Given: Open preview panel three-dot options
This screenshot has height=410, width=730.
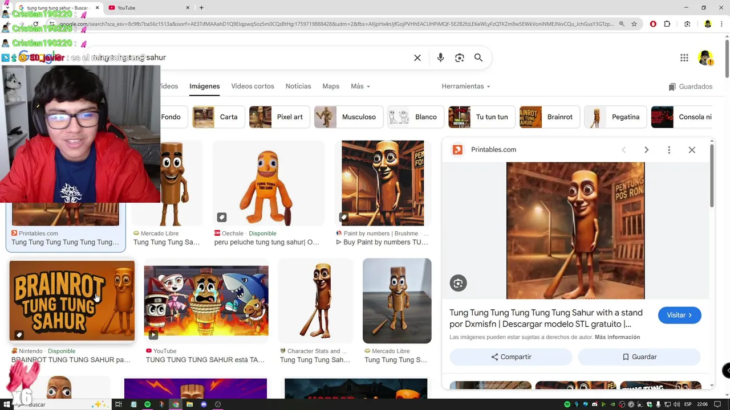Looking at the screenshot, I should pyautogui.click(x=669, y=150).
